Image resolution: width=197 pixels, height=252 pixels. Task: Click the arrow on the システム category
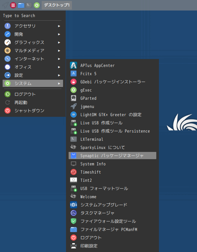(x=59, y=83)
